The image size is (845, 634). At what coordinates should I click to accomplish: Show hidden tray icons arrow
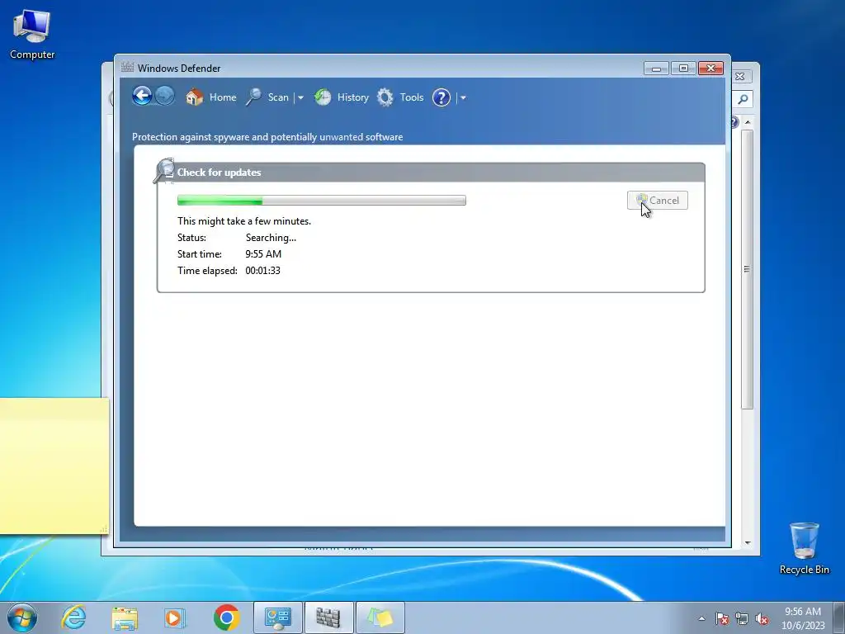coord(701,619)
